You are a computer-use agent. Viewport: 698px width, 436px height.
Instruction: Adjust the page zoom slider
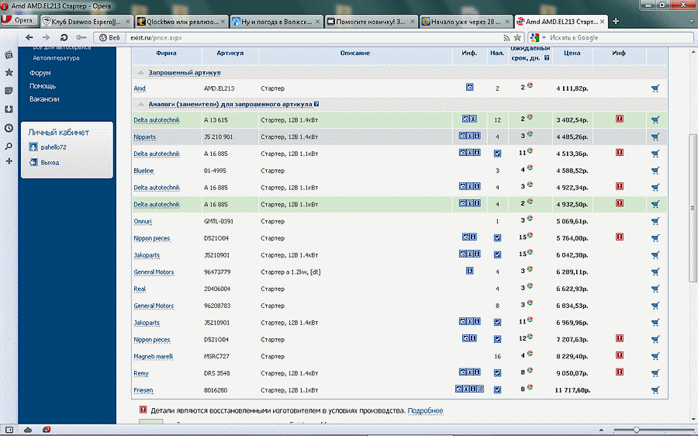(636, 429)
